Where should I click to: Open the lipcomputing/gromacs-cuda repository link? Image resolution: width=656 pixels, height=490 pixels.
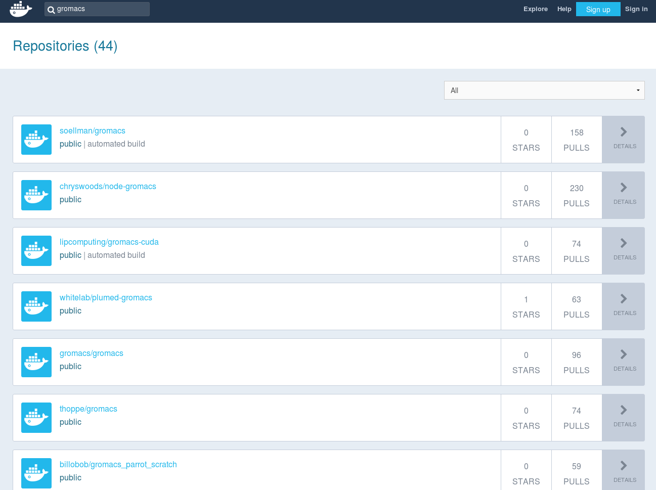point(109,242)
